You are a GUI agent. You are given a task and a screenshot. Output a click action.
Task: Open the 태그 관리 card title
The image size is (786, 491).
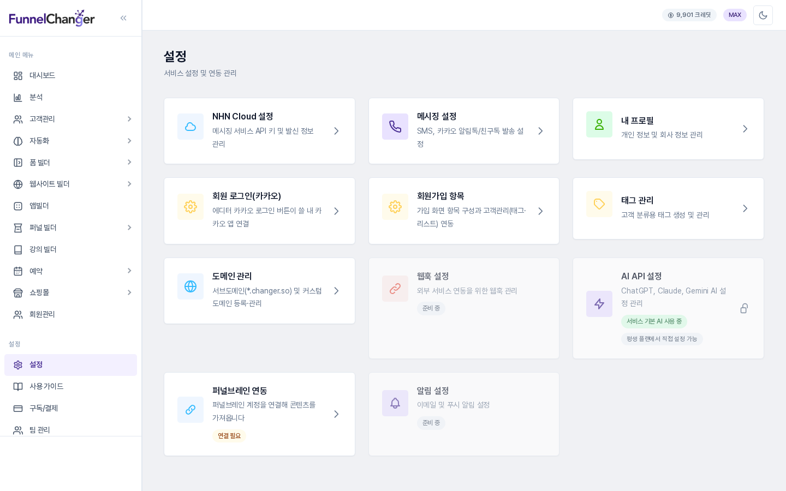638,200
